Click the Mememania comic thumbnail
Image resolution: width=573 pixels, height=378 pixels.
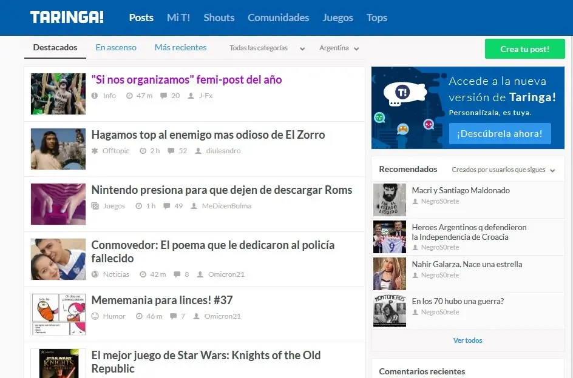[x=58, y=314]
